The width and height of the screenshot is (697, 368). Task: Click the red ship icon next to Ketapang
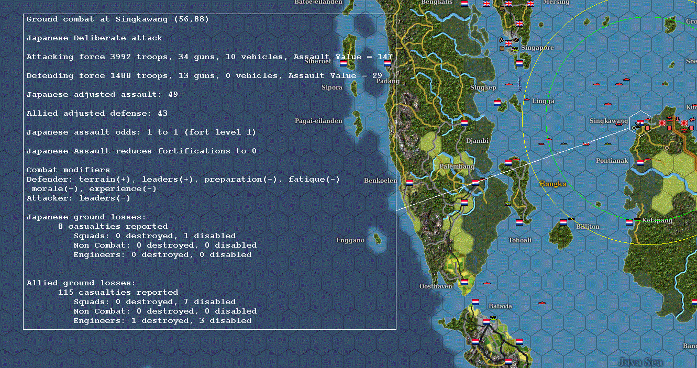coord(637,219)
